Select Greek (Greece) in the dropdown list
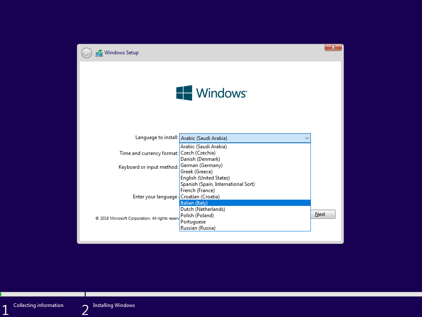This screenshot has height=317, width=422. coord(245,171)
